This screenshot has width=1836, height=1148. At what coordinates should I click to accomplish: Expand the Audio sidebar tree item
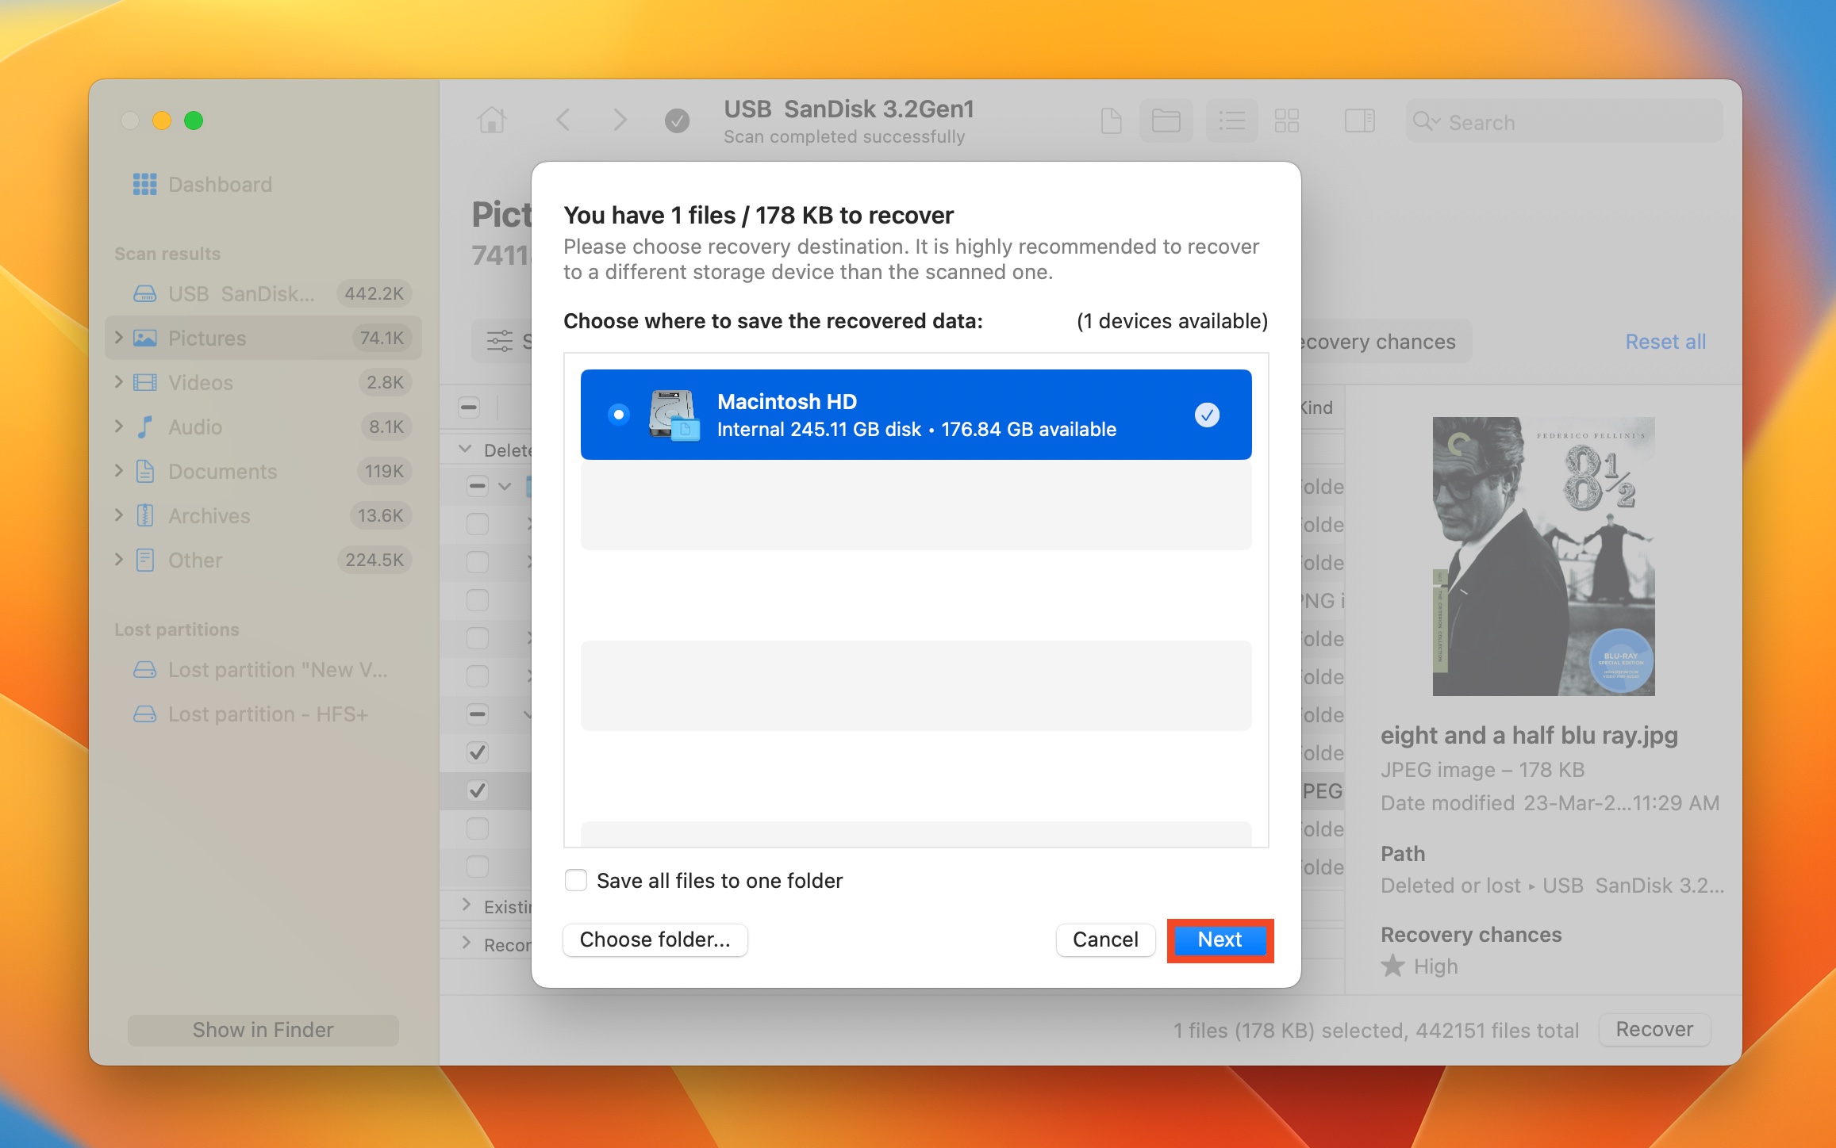(117, 426)
